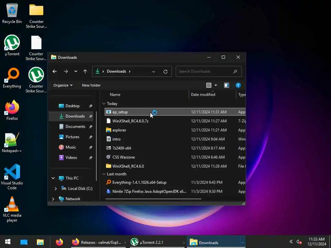331x248 pixels.
Task: Change the view layout icon
Action: tap(208, 85)
